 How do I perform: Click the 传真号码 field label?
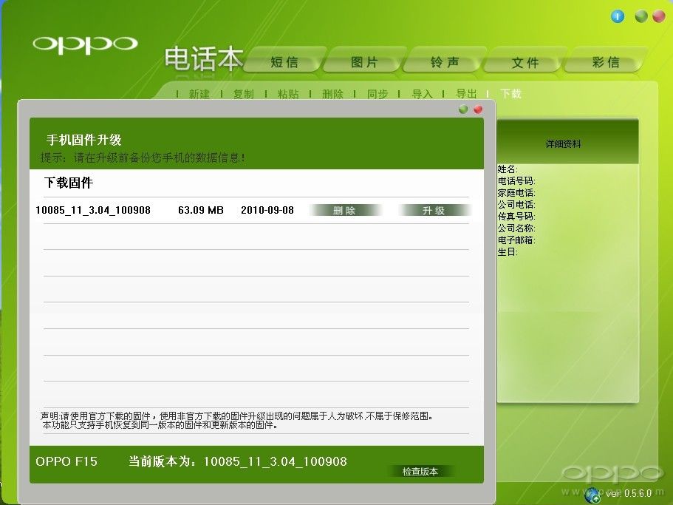(516, 217)
